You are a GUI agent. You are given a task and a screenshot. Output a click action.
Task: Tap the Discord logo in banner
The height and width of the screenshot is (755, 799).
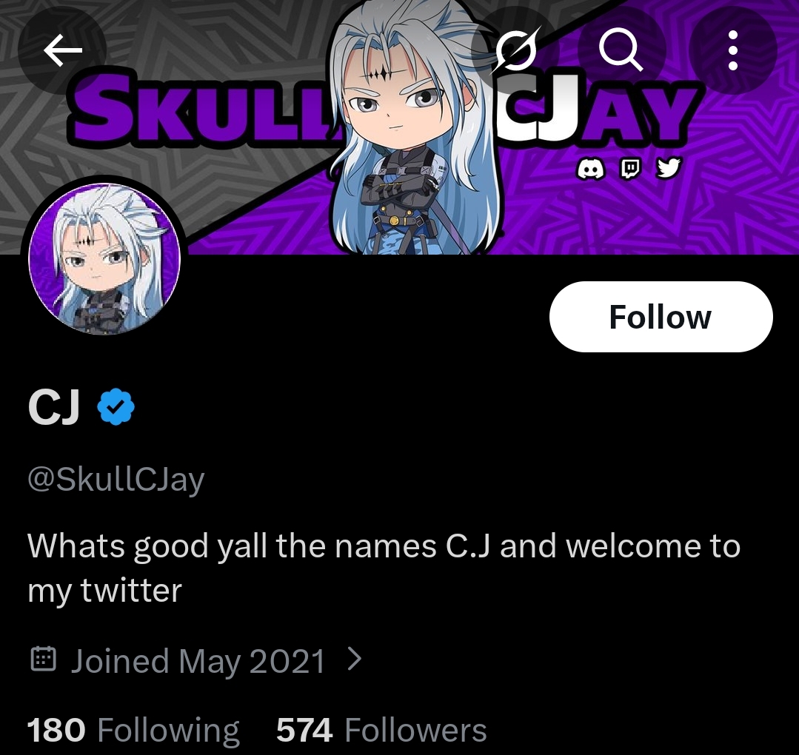[x=591, y=169]
